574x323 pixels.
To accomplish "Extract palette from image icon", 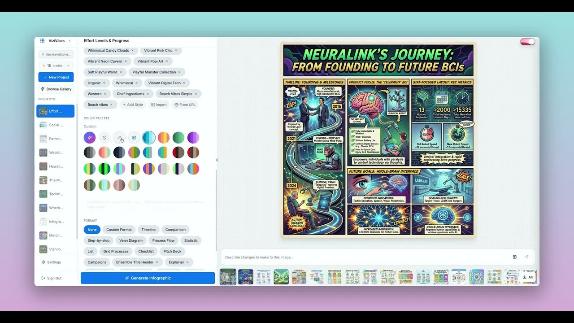I will 134,138.
